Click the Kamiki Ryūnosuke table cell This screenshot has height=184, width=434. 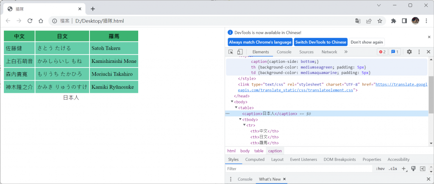tap(114, 87)
